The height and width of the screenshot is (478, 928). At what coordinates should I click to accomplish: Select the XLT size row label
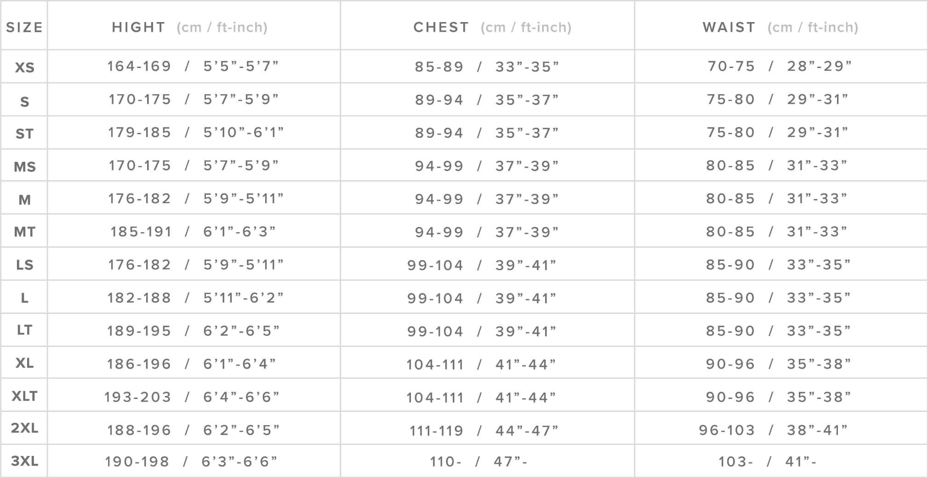tap(24, 396)
